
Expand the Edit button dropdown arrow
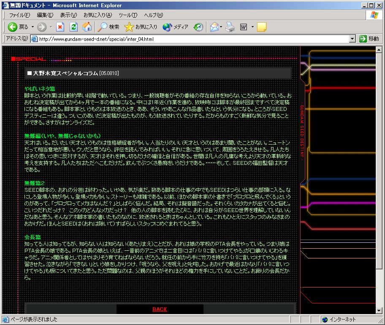[252, 27]
